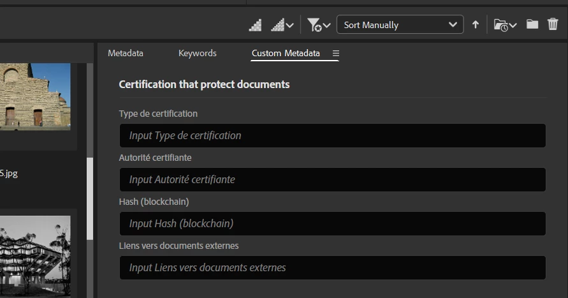Click the Type de certification input field
Image resolution: width=568 pixels, height=298 pixels.
tap(332, 135)
